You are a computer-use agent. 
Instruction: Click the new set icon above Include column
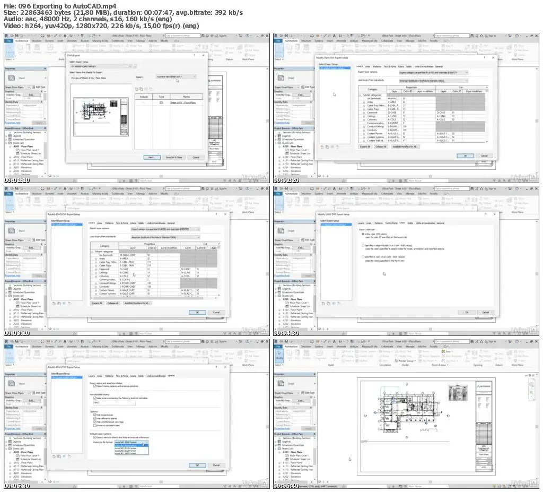[137, 89]
